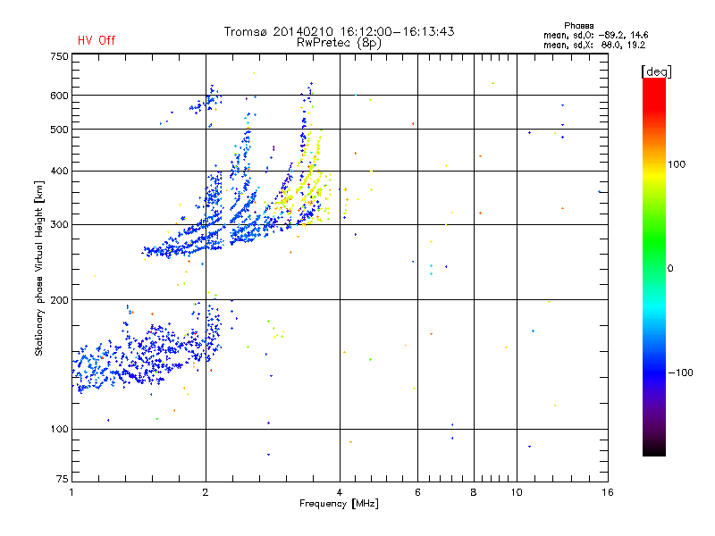Click the colorbar label '100'
Screen dimensions: 715x536
(x=677, y=164)
